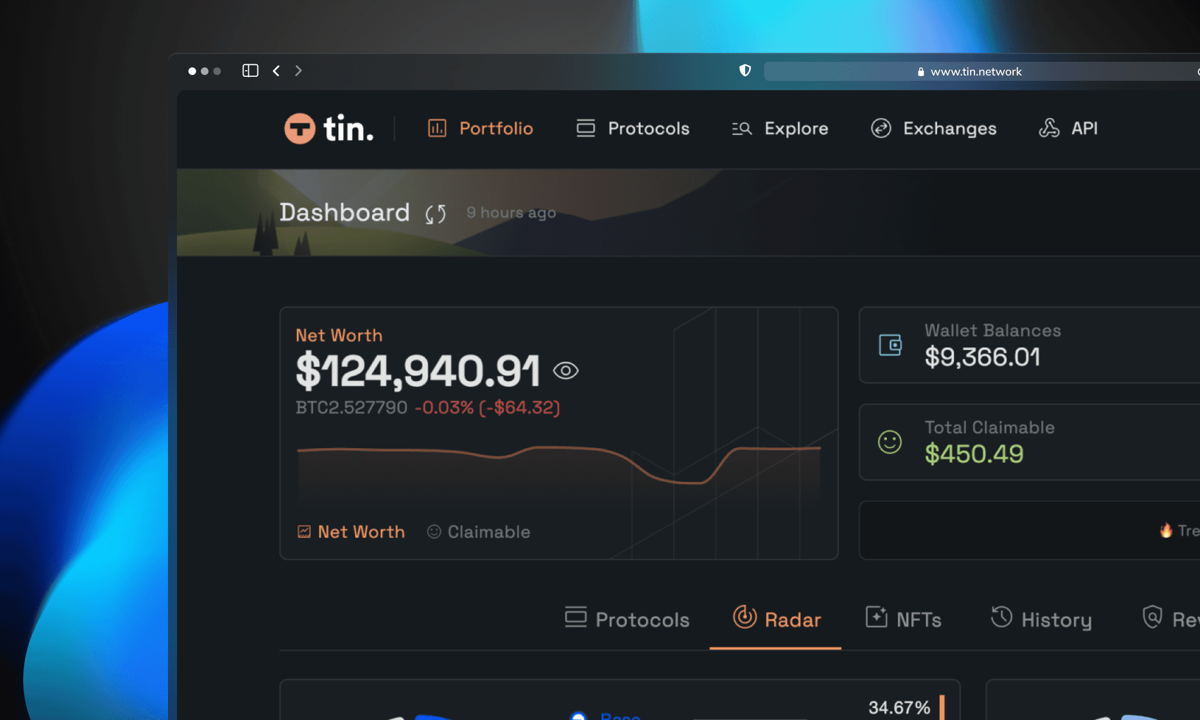
Task: Click the Protocols icon in the navbar
Action: (585, 128)
